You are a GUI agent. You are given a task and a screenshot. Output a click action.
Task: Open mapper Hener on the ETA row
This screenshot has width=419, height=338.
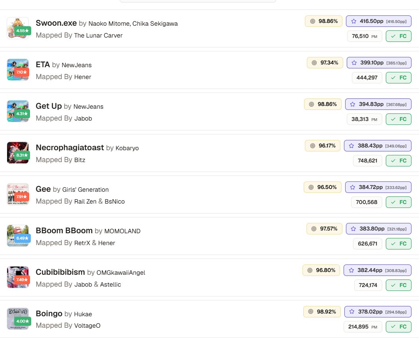[x=83, y=77]
